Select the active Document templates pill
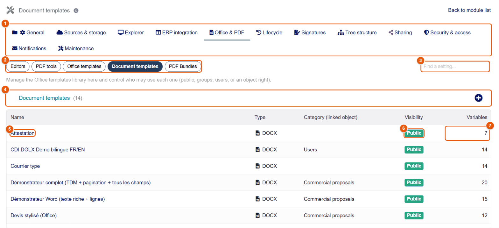Screen dimensions: 499x228 point(135,67)
